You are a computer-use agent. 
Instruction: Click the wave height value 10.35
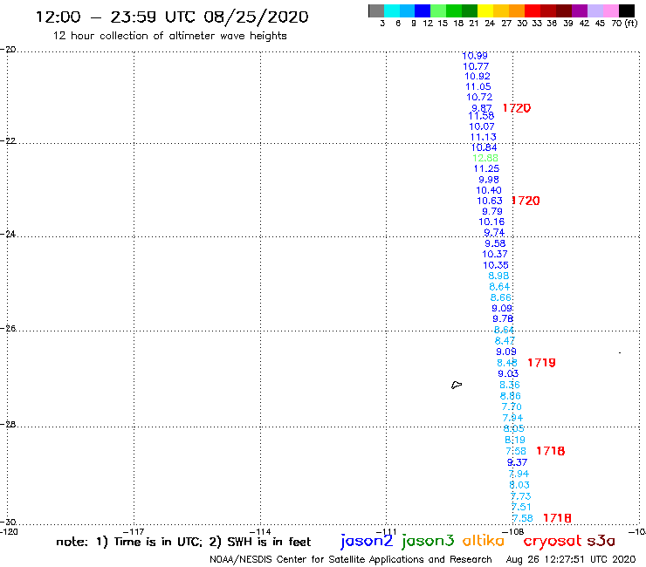(496, 265)
